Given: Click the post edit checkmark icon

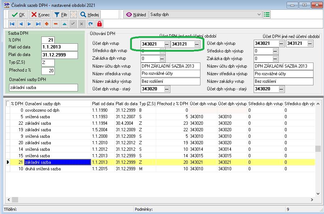Looking at the screenshot, I should coord(73,24).
